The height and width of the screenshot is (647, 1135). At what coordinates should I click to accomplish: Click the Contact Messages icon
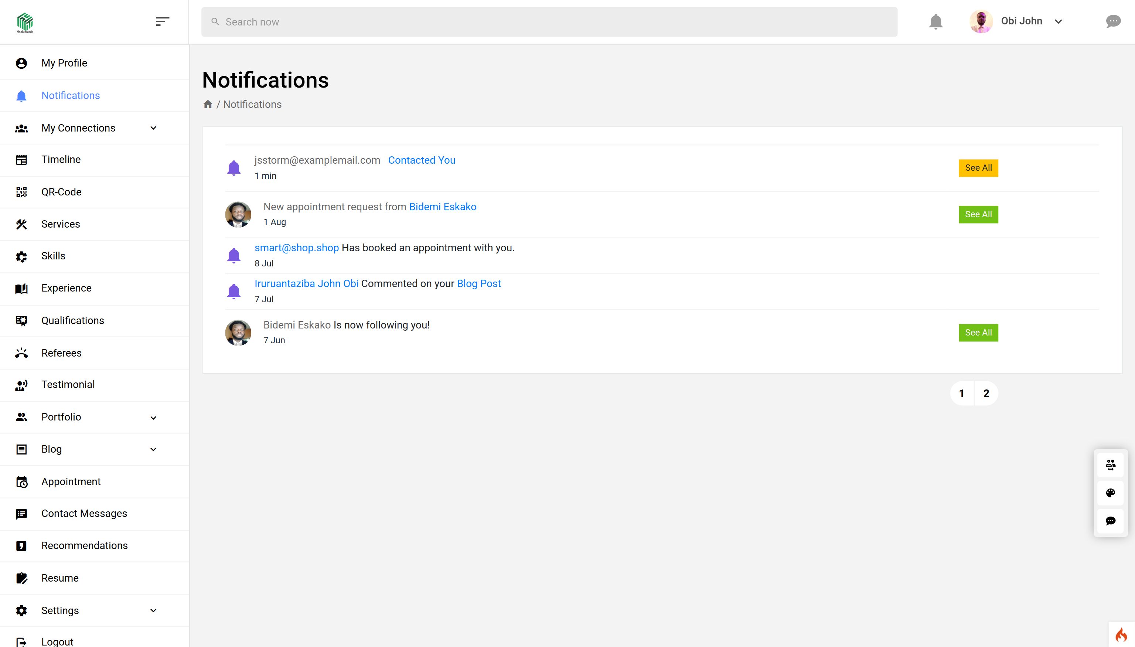(x=21, y=514)
